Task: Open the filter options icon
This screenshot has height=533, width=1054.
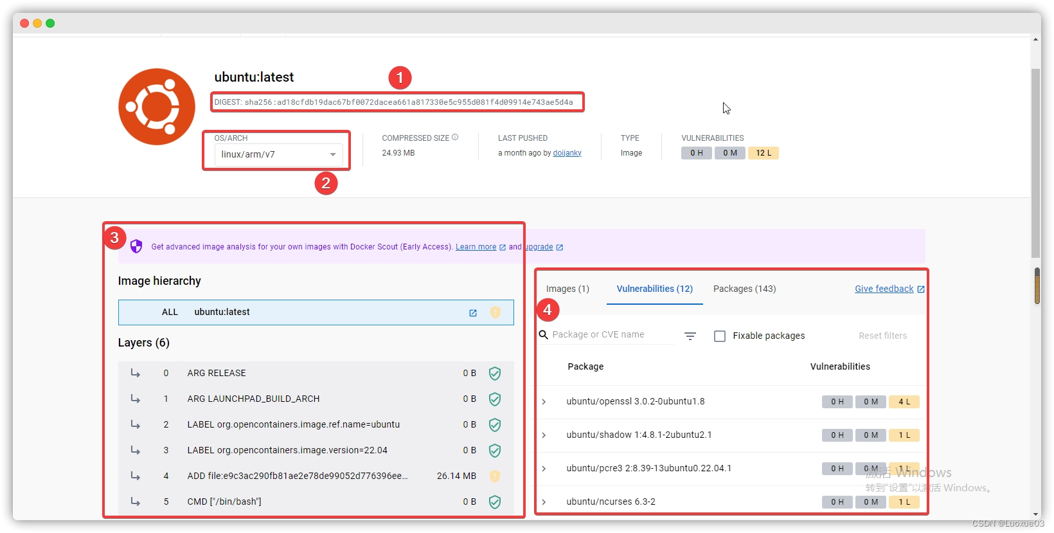Action: pyautogui.click(x=690, y=336)
